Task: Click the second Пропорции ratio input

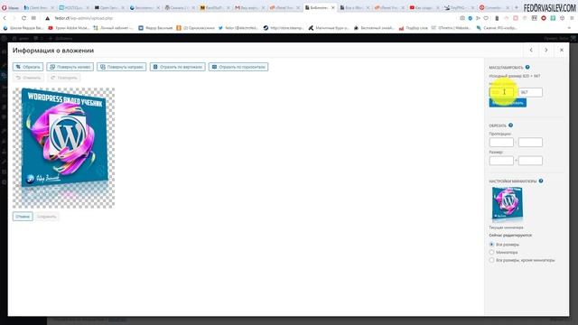Action: pos(530,143)
